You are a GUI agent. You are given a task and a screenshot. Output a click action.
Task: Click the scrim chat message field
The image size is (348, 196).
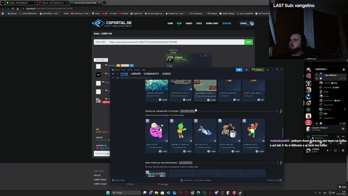102,154
